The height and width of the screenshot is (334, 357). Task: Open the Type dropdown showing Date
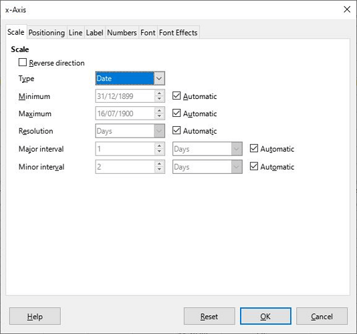[130, 78]
